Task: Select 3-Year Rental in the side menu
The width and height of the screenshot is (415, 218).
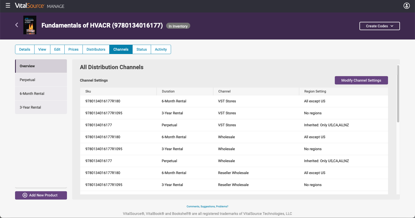Action: (x=41, y=107)
